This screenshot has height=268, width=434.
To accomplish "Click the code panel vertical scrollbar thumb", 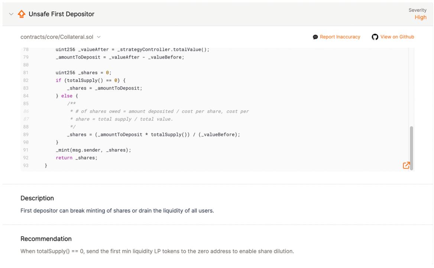I will [411, 148].
